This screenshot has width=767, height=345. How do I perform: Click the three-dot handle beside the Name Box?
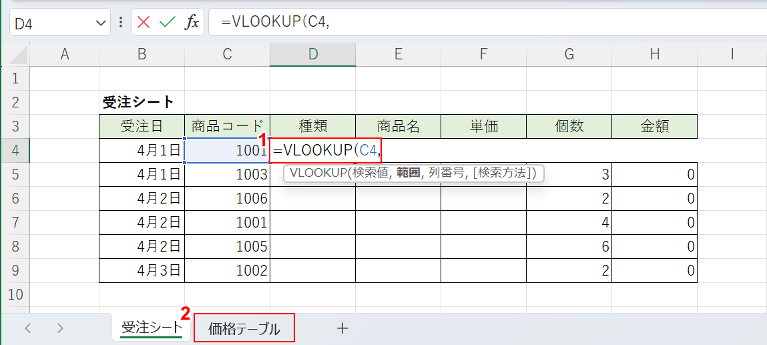pyautogui.click(x=121, y=23)
